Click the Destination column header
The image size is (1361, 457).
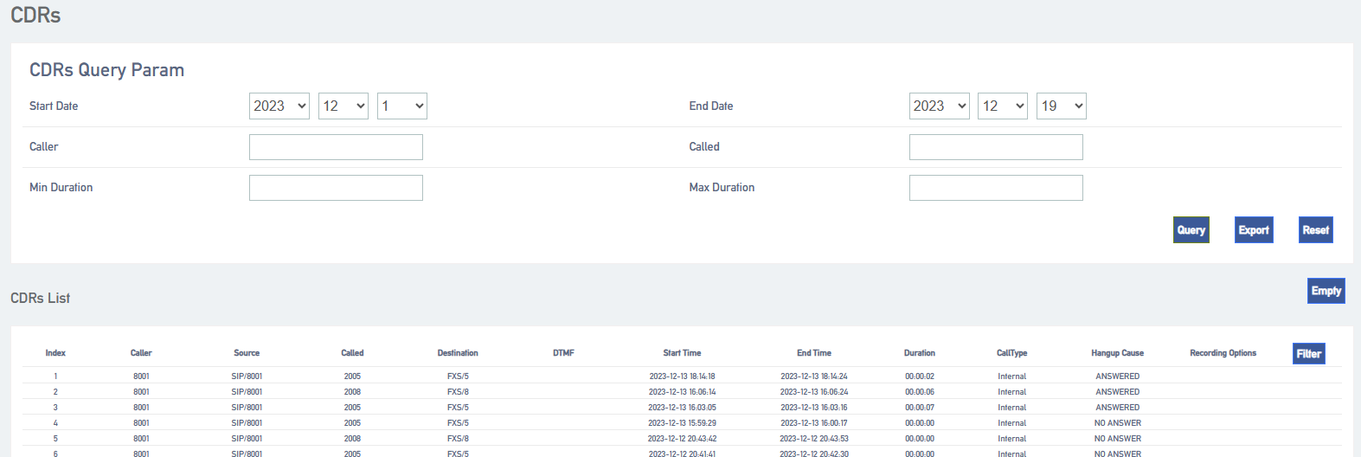pyautogui.click(x=458, y=353)
